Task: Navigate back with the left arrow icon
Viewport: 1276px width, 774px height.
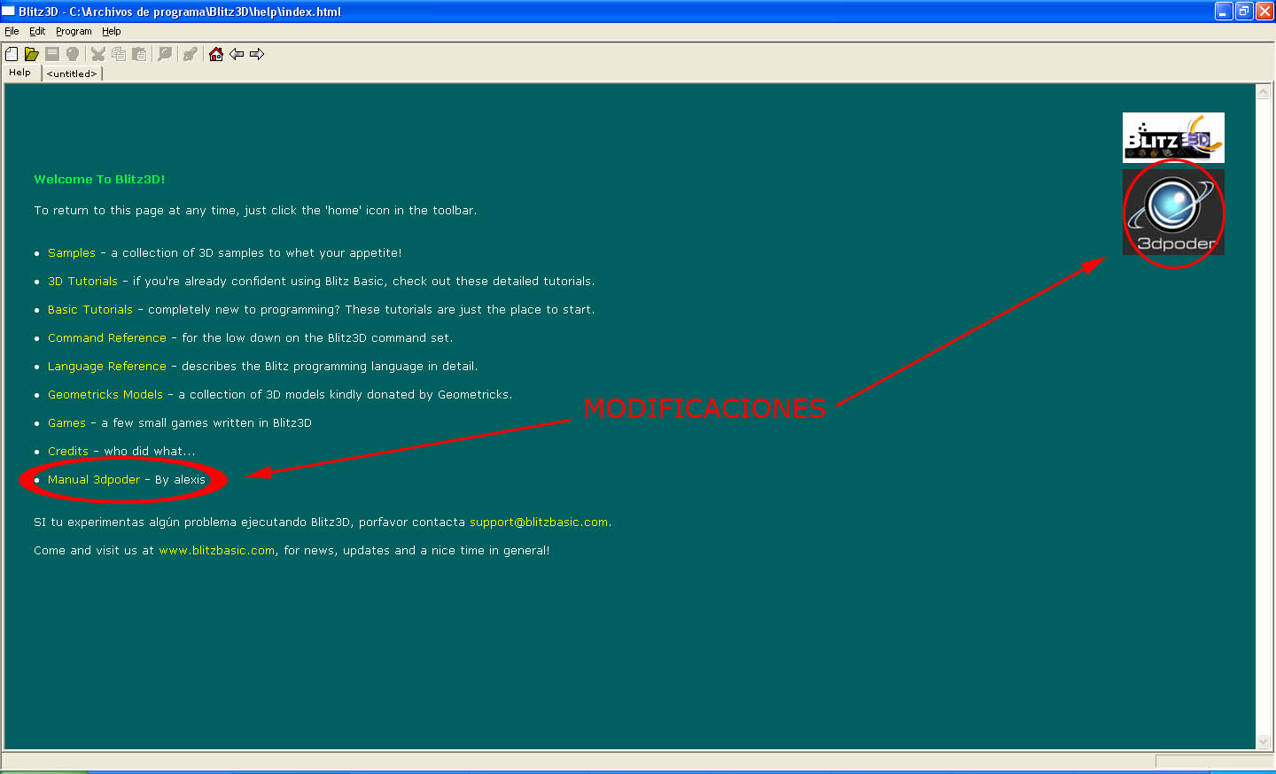Action: pyautogui.click(x=237, y=54)
